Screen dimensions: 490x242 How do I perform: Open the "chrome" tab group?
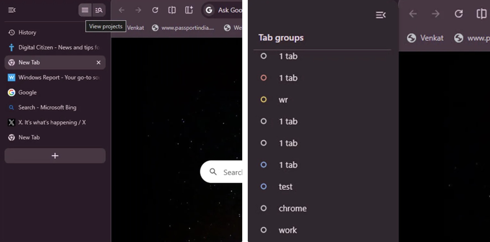(292, 208)
